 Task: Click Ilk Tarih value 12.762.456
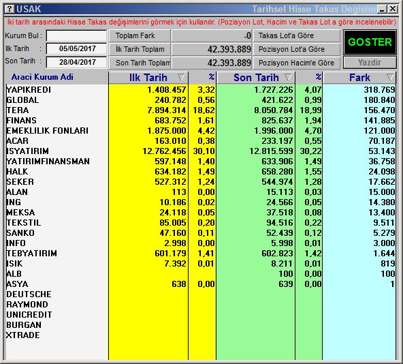click(x=164, y=151)
